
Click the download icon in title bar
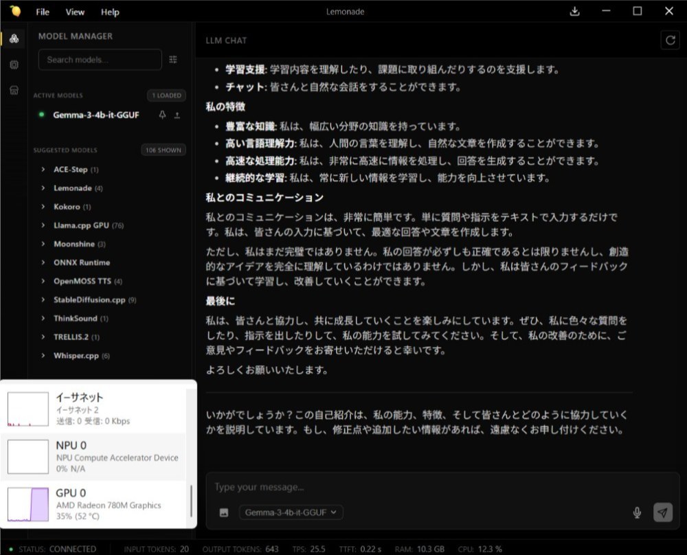click(574, 12)
